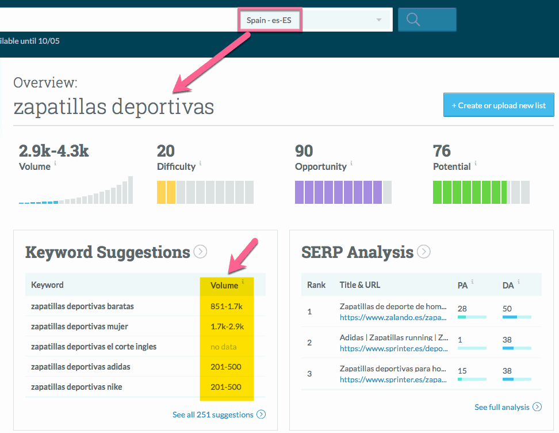Open the See full analysis chevron
Image resolution: width=559 pixels, height=433 pixels.
click(537, 407)
